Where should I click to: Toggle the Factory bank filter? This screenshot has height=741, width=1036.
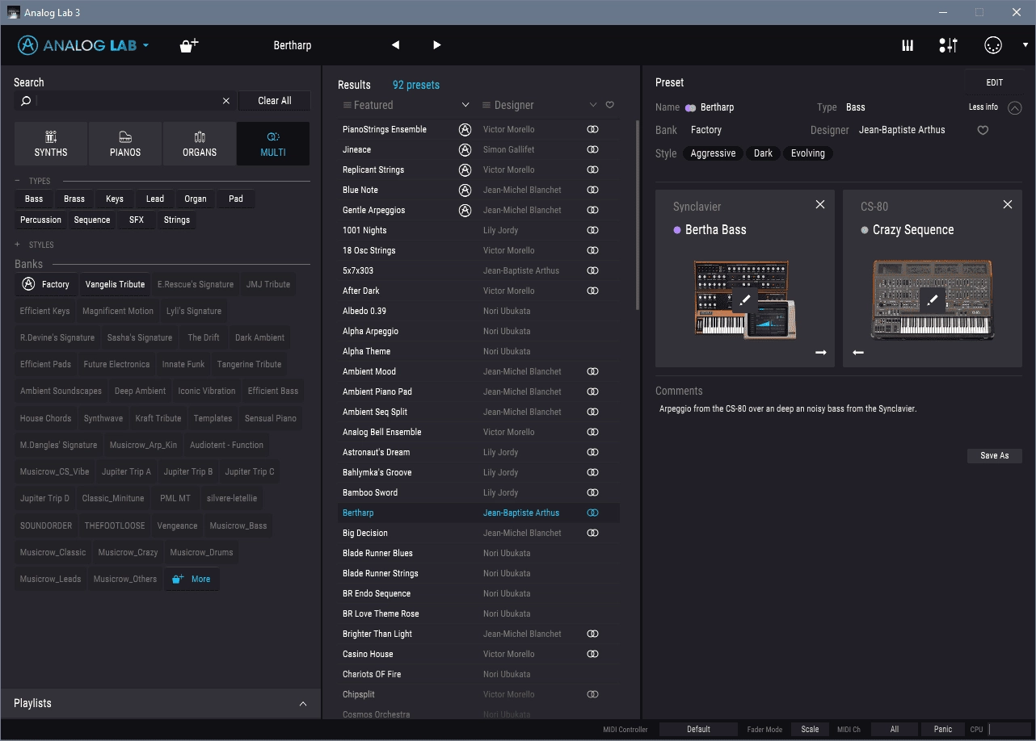pos(47,284)
